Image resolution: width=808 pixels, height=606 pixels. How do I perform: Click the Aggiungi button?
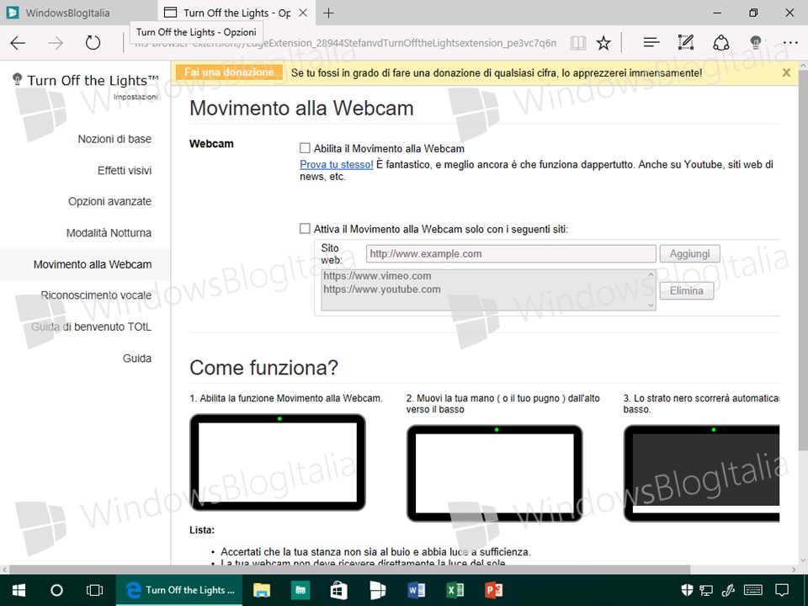[x=689, y=253]
